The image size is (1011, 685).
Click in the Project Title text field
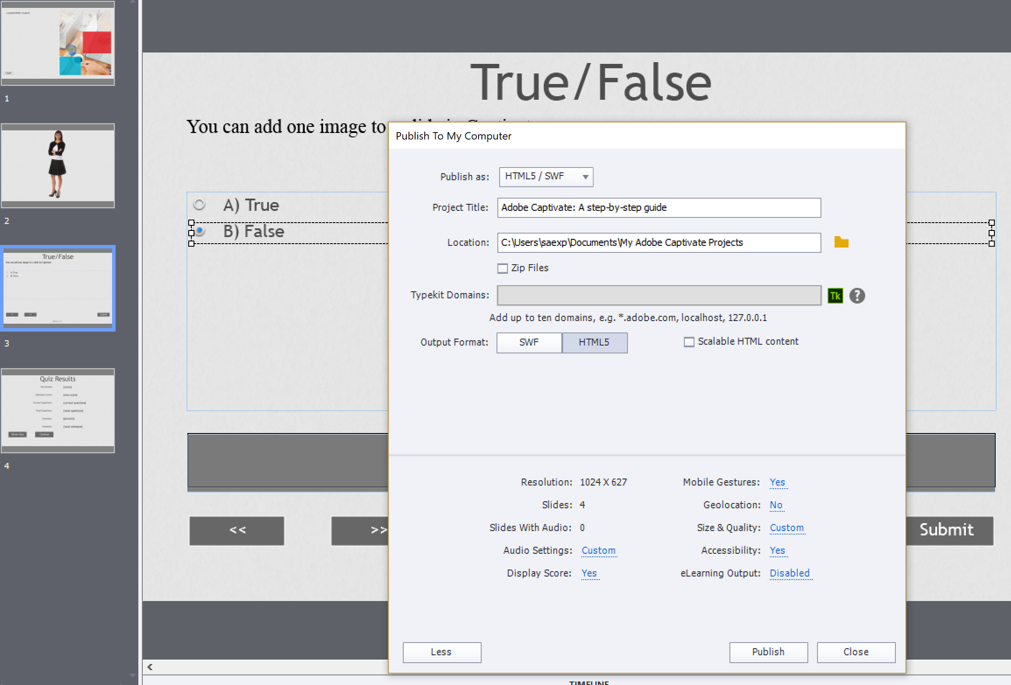(x=659, y=208)
